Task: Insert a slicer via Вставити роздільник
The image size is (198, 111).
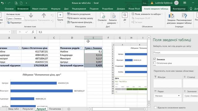Action: (79, 14)
